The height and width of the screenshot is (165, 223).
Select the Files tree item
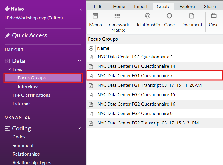(x=17, y=69)
